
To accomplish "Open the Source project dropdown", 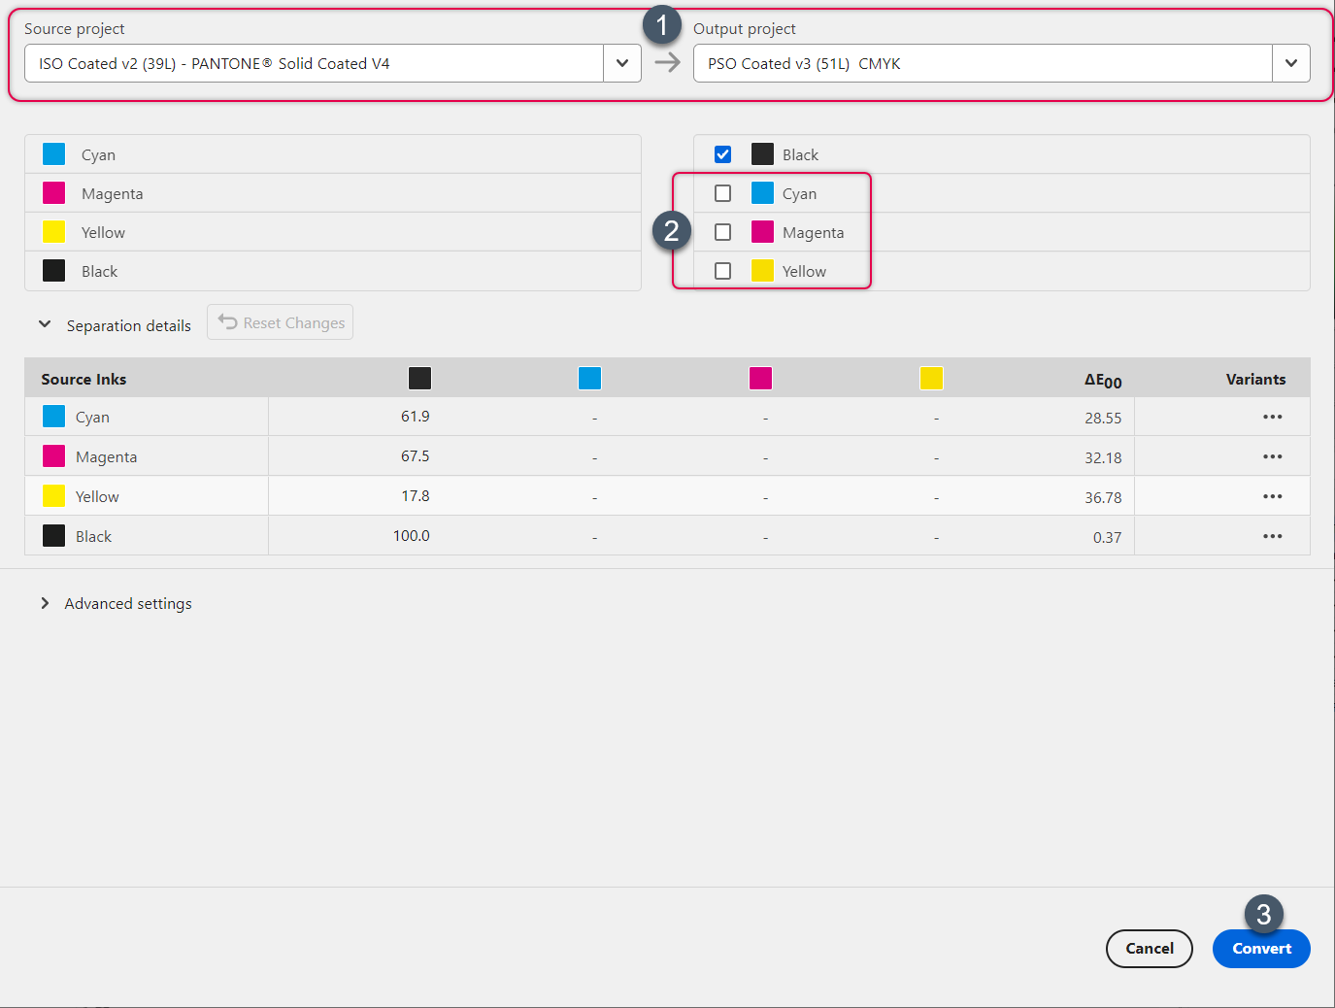I will [621, 63].
